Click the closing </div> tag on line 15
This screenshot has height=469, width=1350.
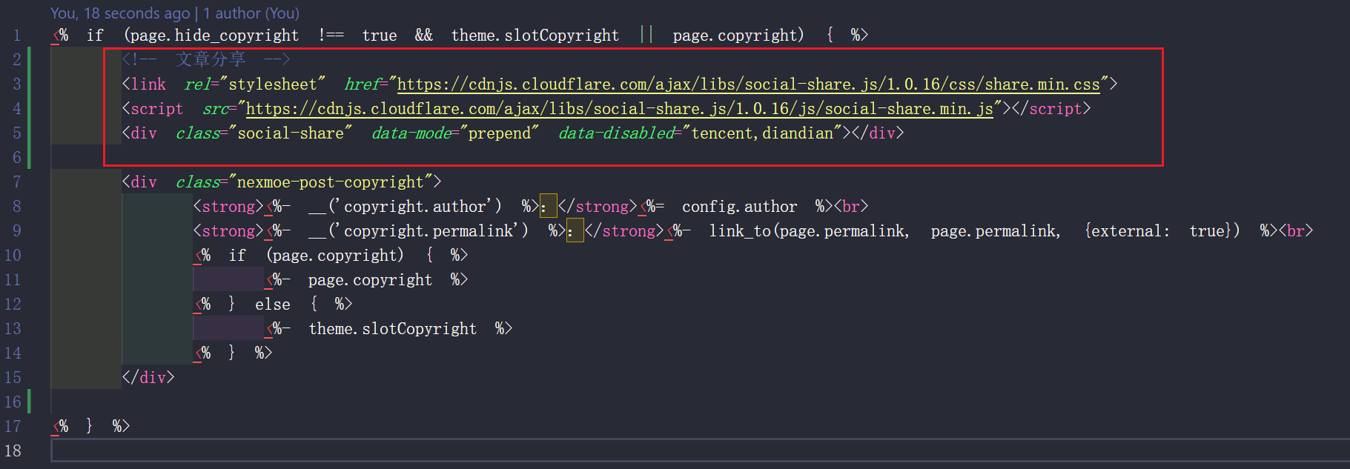pyautogui.click(x=148, y=378)
